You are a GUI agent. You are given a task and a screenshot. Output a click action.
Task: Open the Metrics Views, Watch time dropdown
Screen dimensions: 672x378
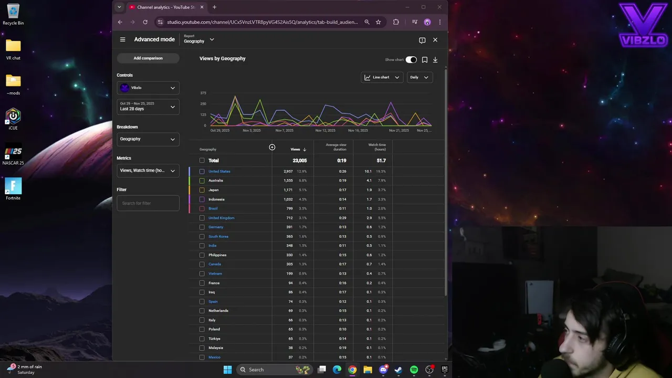coord(148,171)
